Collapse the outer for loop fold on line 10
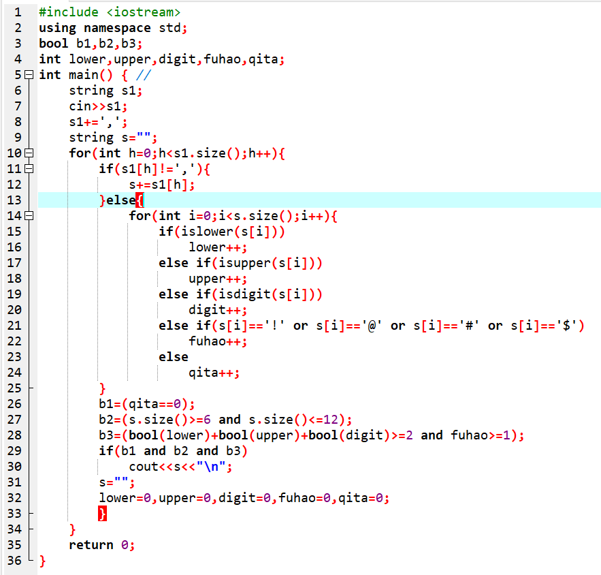 click(x=29, y=153)
